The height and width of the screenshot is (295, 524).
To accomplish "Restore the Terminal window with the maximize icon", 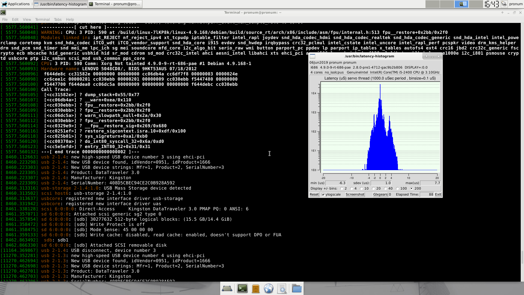I will [x=514, y=13].
